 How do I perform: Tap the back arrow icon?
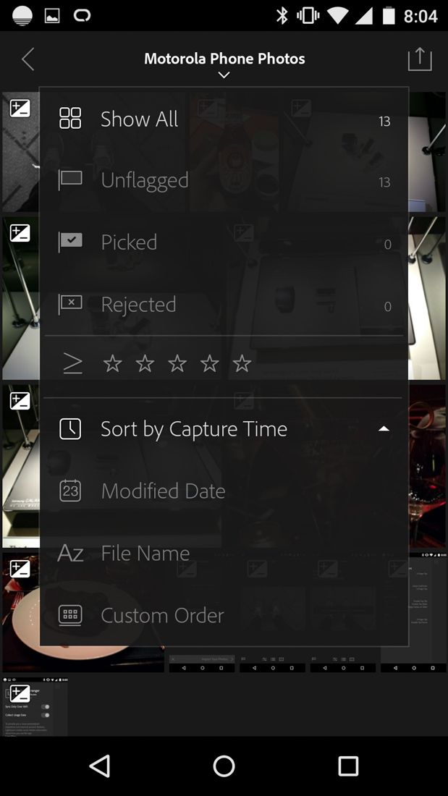[x=28, y=59]
